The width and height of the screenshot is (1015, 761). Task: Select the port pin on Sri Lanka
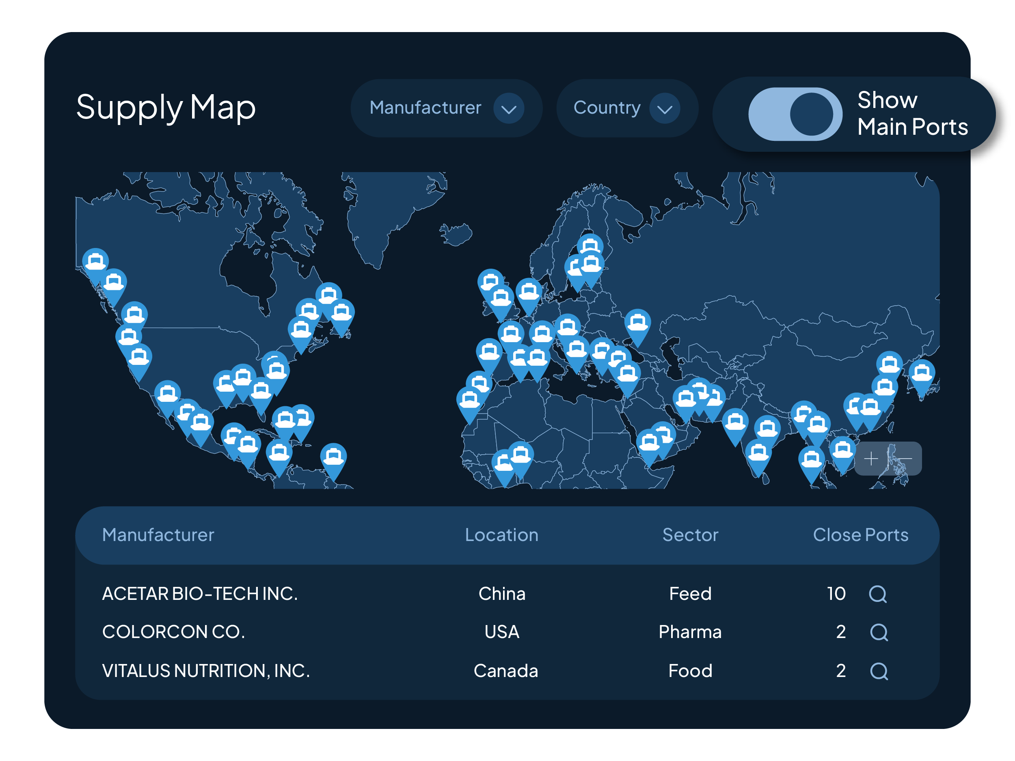(x=758, y=456)
